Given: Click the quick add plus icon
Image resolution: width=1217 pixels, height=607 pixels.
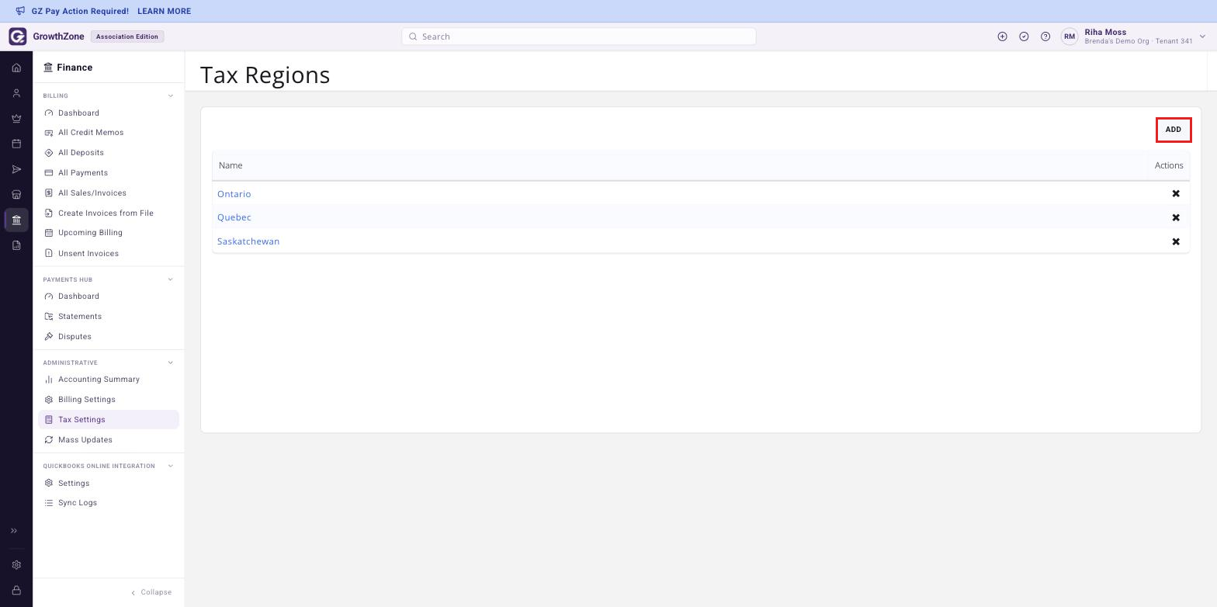Looking at the screenshot, I should coord(1002,36).
